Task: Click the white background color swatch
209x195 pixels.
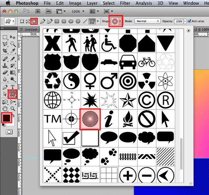Action: click(12, 124)
